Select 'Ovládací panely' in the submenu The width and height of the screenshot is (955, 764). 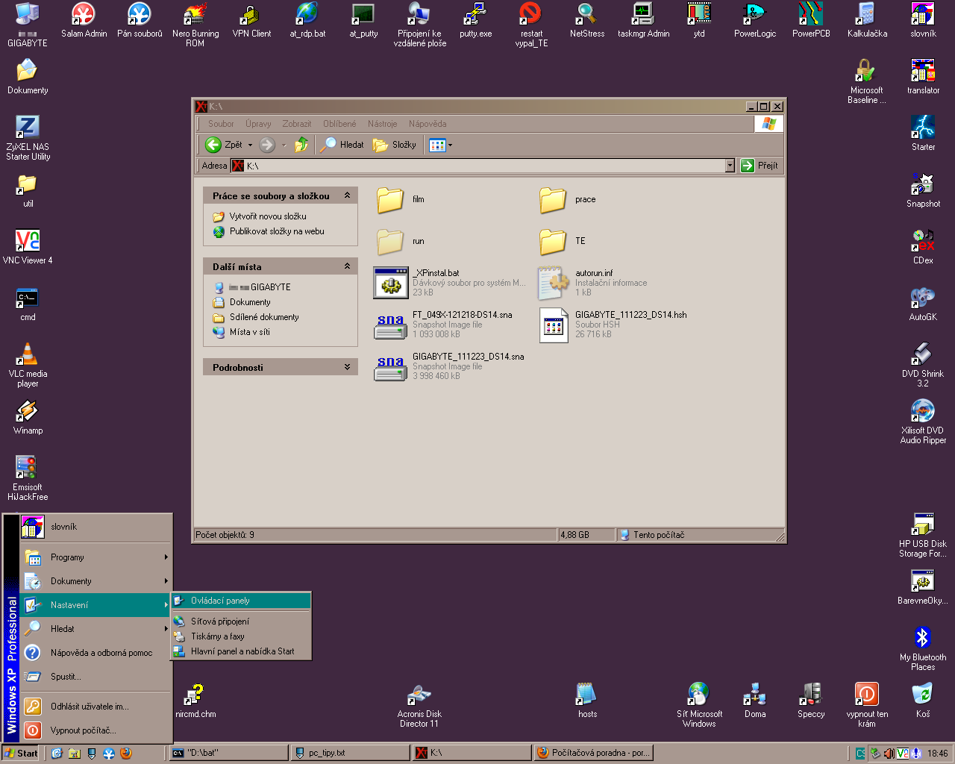[220, 601]
